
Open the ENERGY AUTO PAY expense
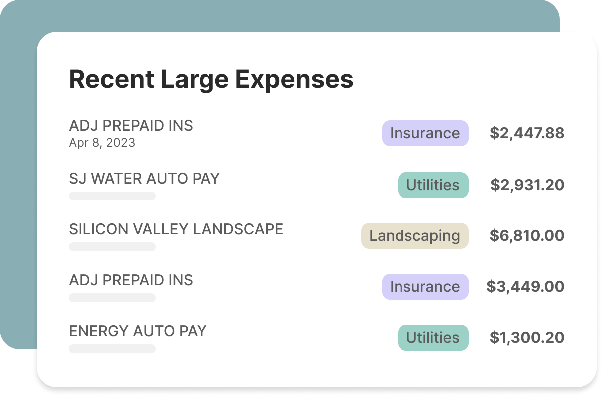(x=138, y=331)
